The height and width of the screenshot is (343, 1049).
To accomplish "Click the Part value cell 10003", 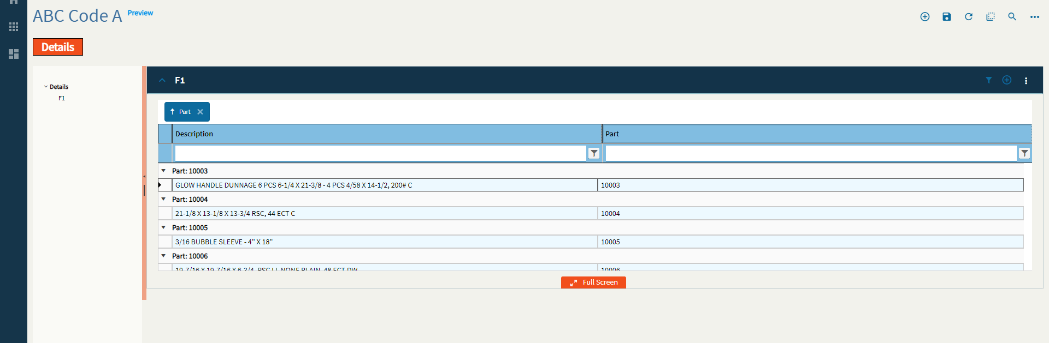I will point(811,185).
